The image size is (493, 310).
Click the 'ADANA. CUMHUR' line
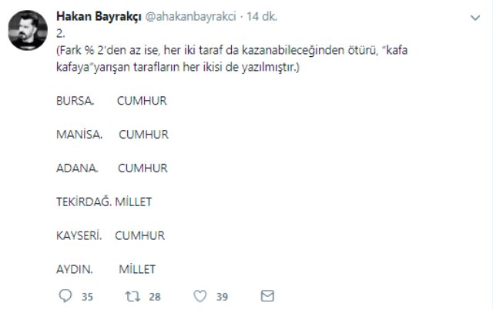(x=112, y=168)
